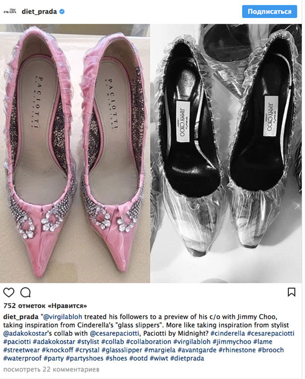View the 752 likes count
This screenshot has height=379, width=305.
(45, 306)
